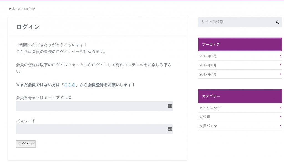Click chevron arrow beside 2017年8月
This screenshot has width=284, height=163.
click(280, 65)
